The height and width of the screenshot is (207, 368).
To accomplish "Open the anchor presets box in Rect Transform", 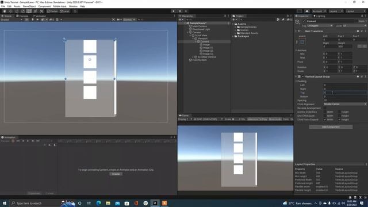I will click(302, 42).
